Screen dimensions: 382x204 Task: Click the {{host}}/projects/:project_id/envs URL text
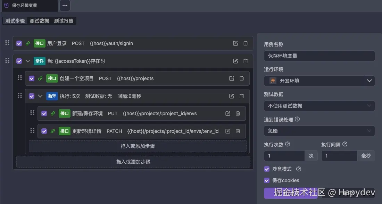(160, 114)
